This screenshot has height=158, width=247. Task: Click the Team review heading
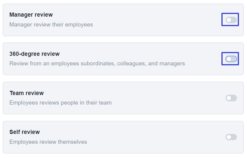[x=26, y=93]
